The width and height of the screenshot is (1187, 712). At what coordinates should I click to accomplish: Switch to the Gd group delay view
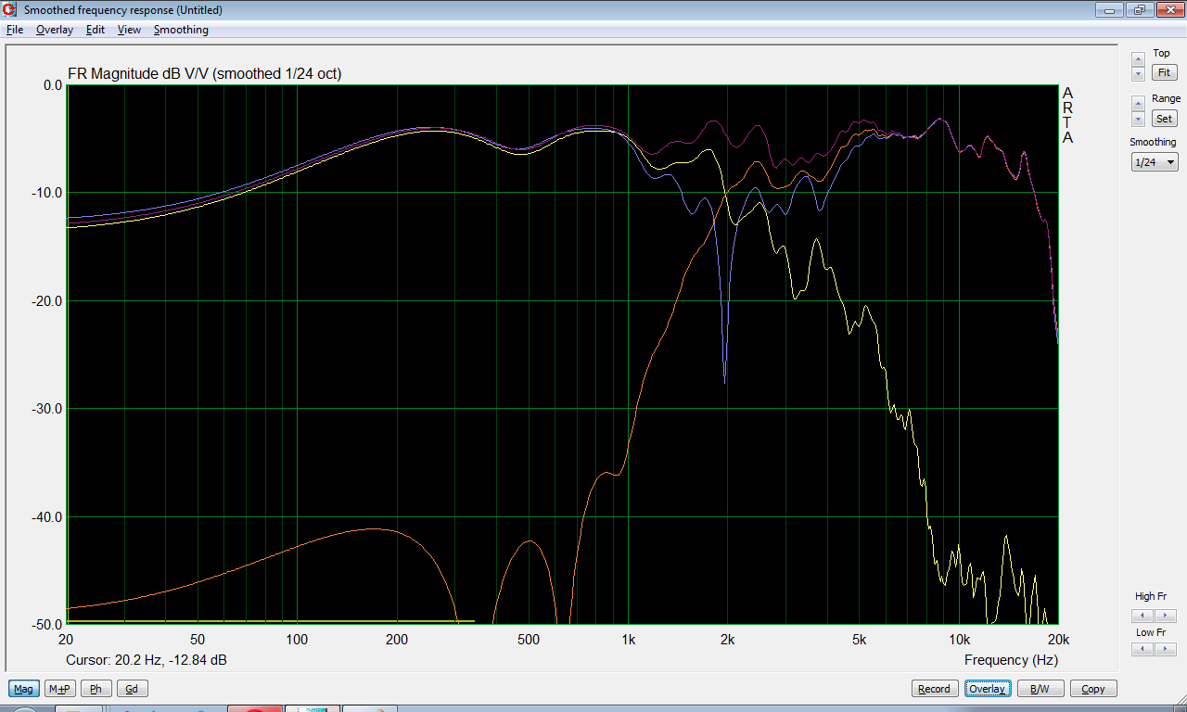tap(132, 689)
